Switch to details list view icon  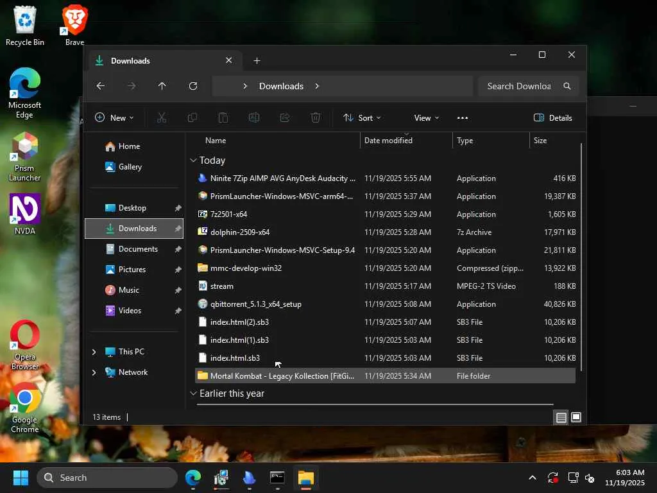click(x=561, y=417)
